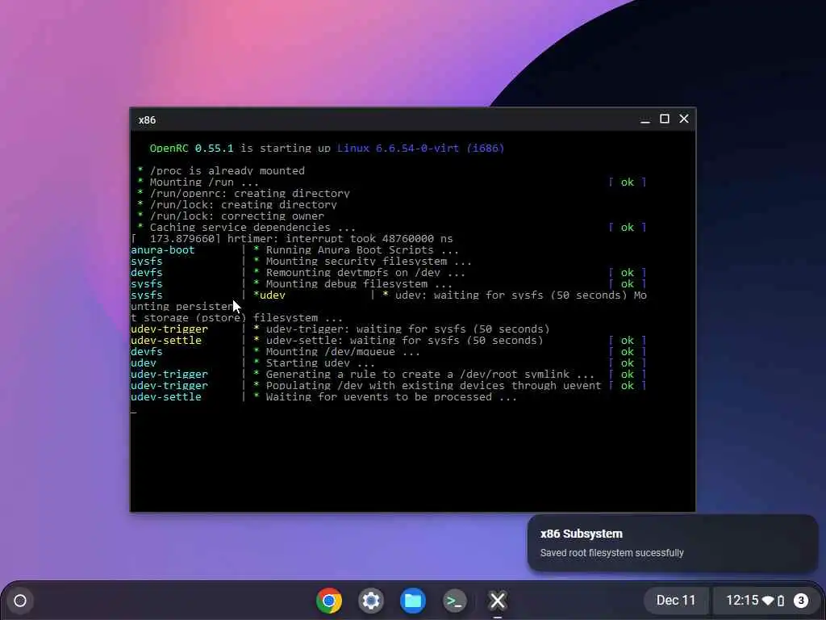The width and height of the screenshot is (826, 620).
Task: Click the battery status icon
Action: tap(781, 601)
